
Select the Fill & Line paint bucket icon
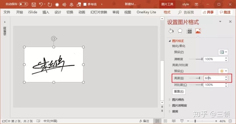click(171, 31)
